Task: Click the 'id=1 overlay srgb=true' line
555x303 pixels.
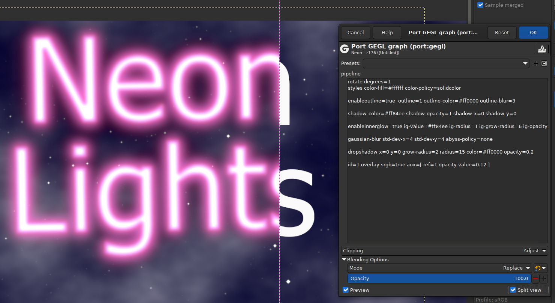Action: click(x=419, y=165)
